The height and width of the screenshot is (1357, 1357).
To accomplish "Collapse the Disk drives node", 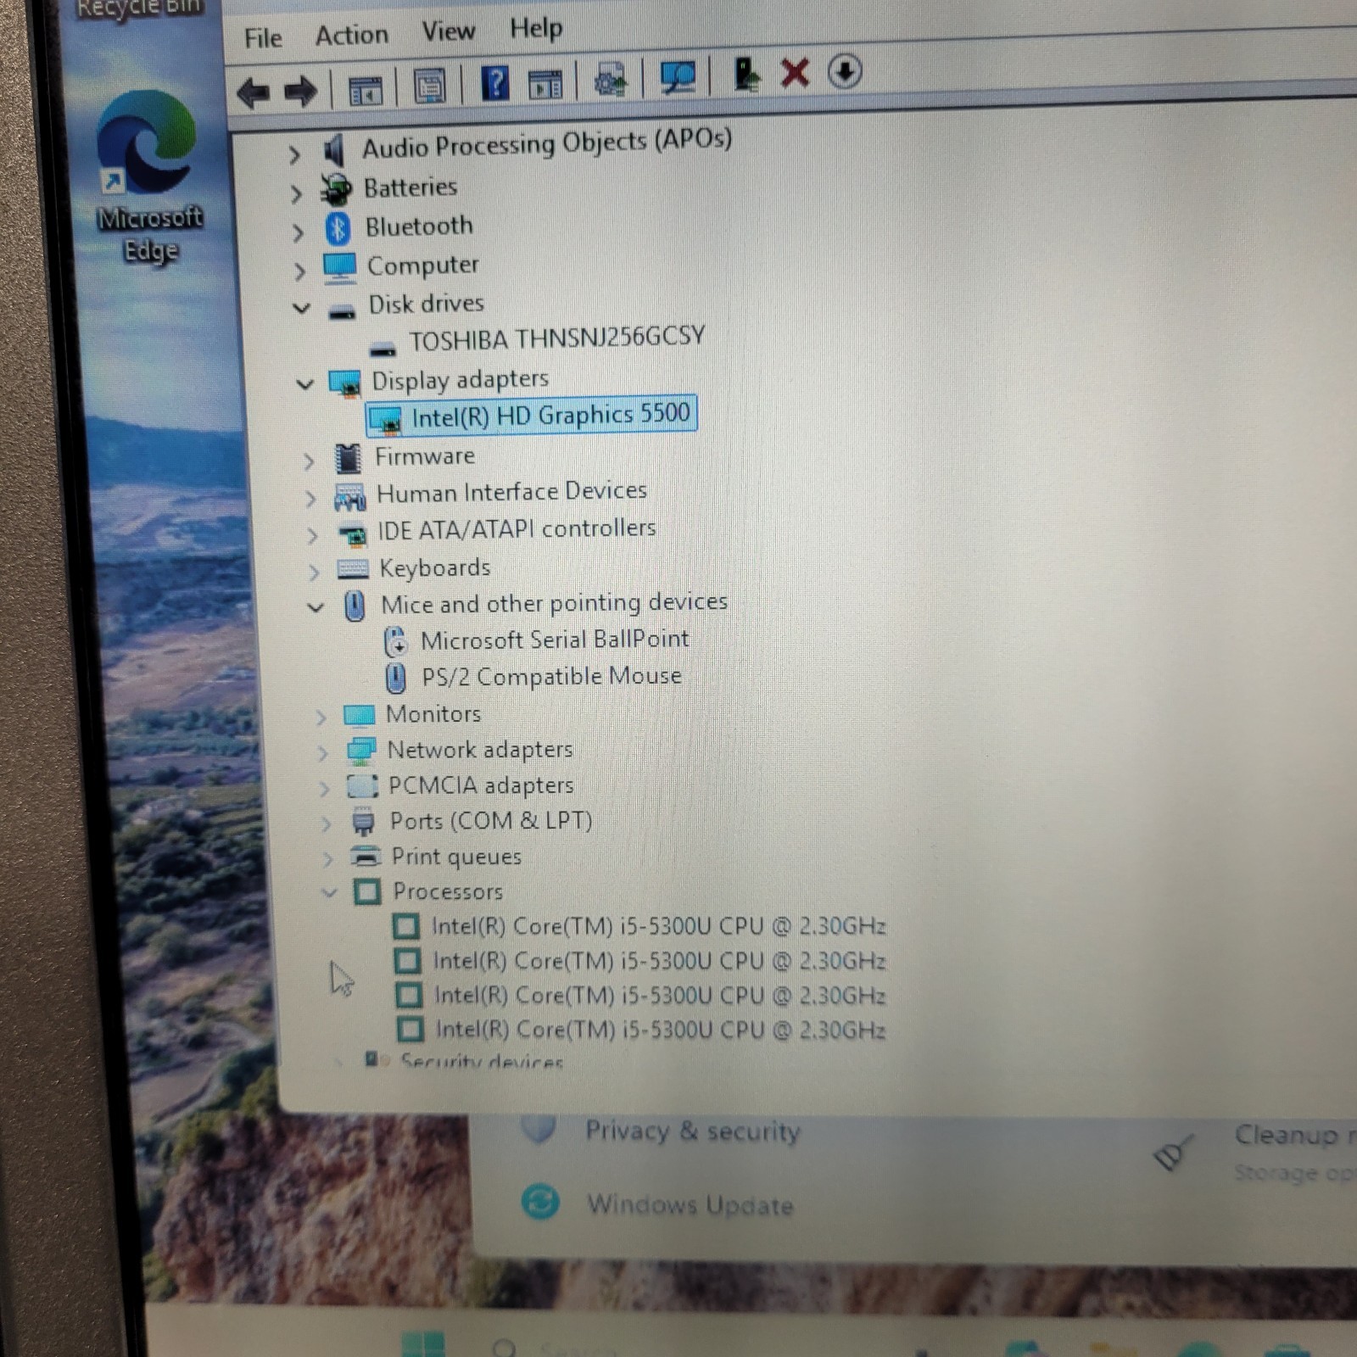I will click(301, 308).
